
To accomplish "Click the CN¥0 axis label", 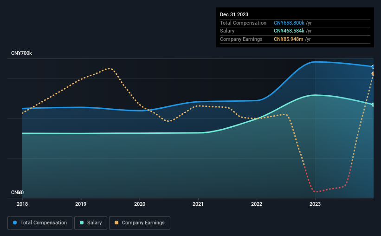I will (x=18, y=192).
